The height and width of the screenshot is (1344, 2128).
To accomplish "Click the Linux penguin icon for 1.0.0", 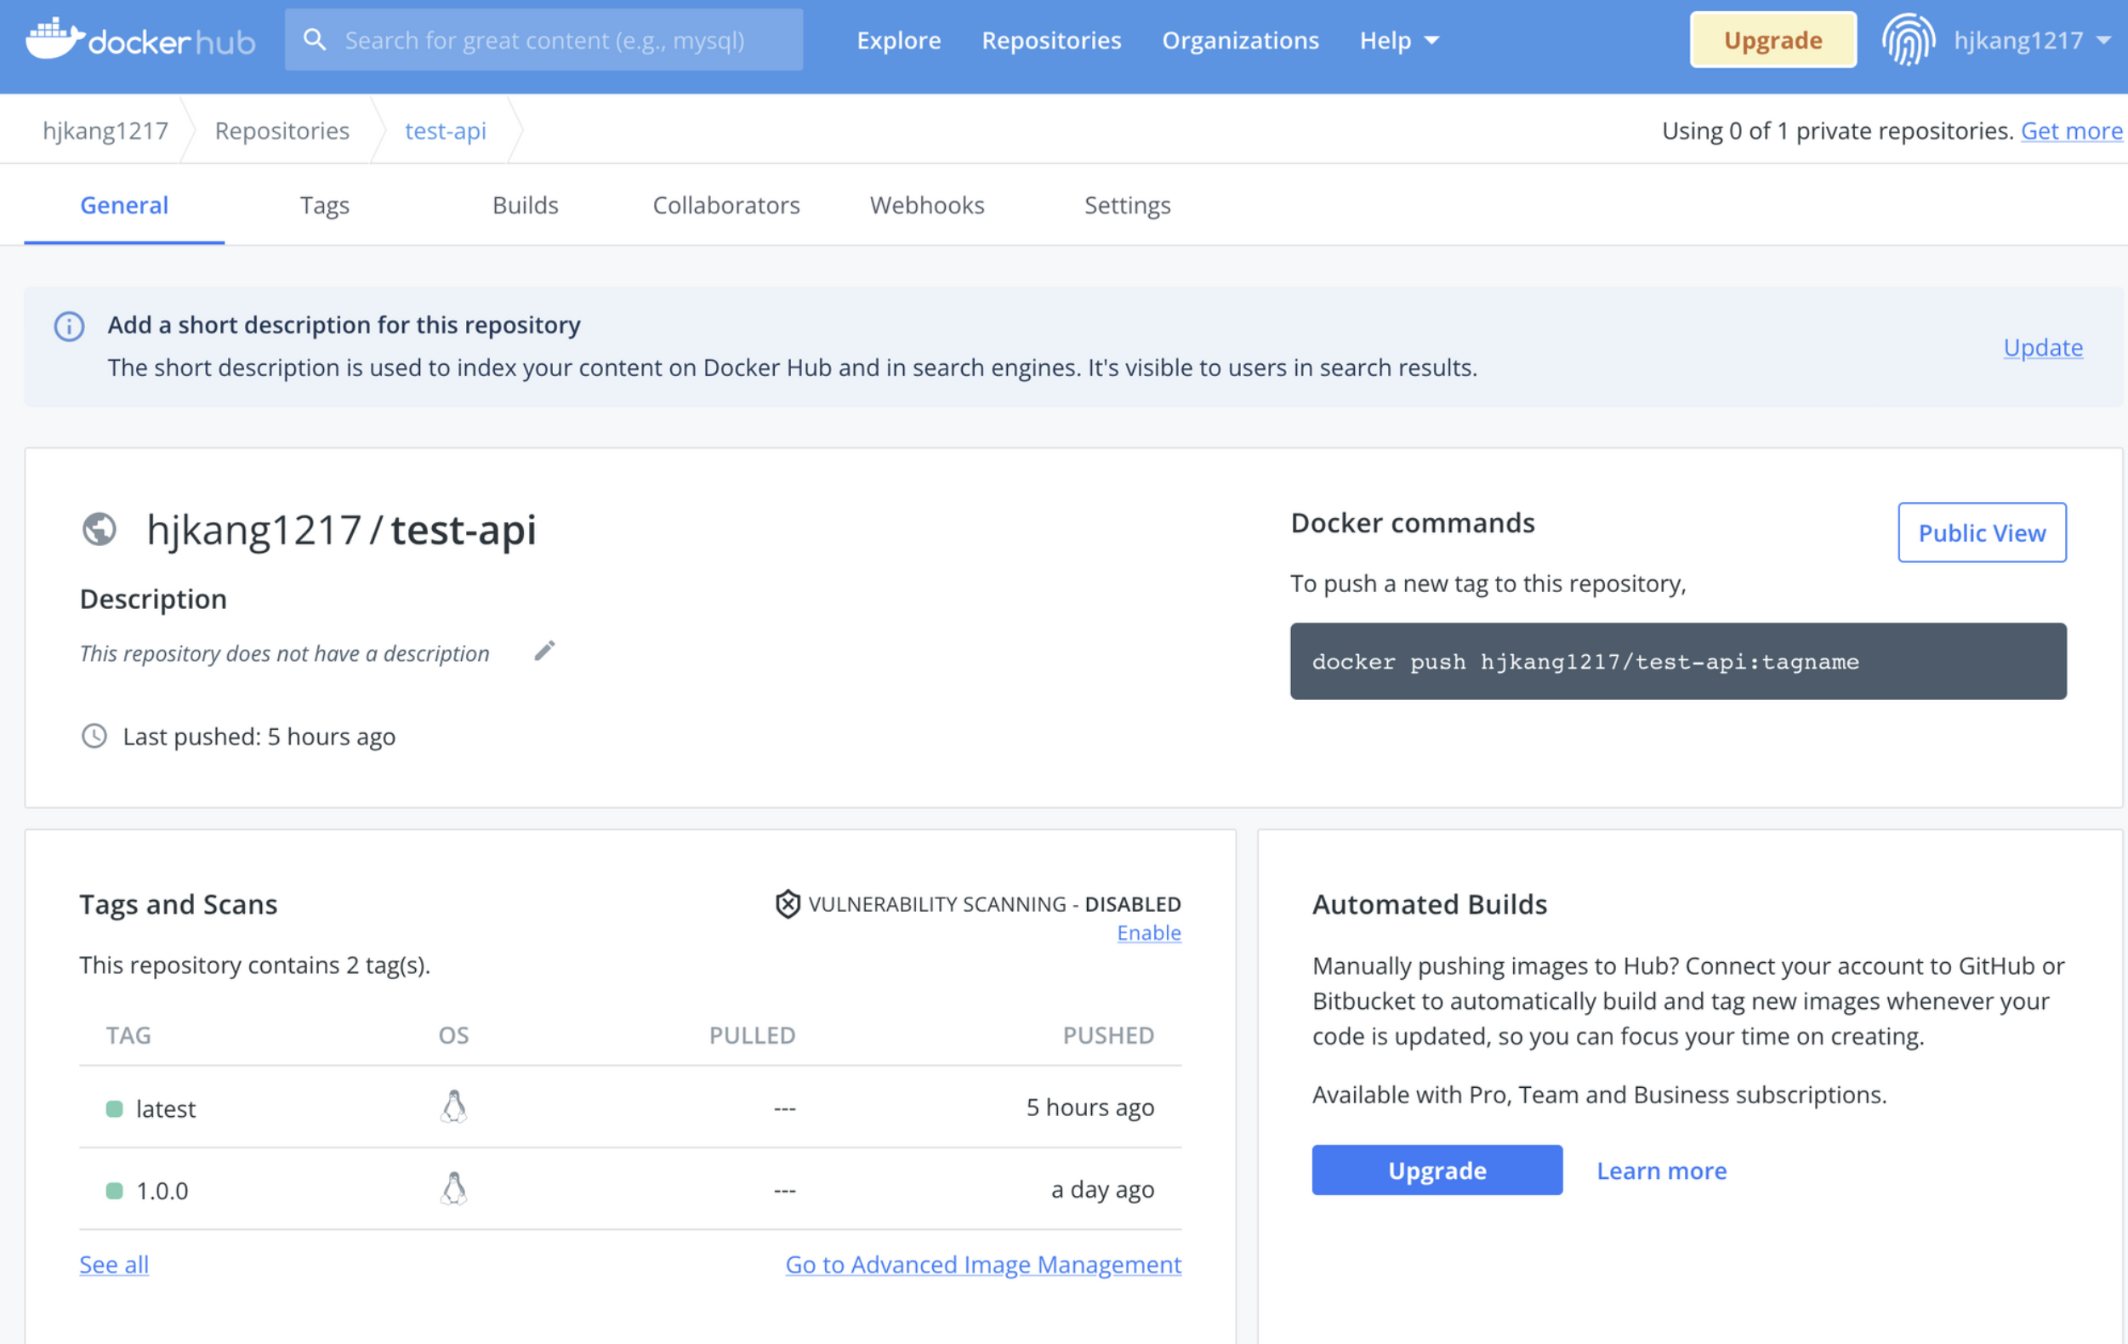I will 453,1189.
